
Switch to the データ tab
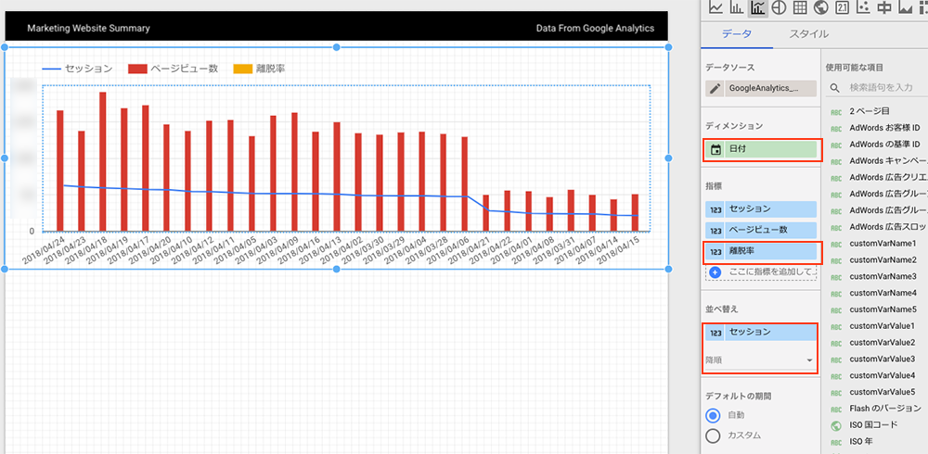pos(737,33)
